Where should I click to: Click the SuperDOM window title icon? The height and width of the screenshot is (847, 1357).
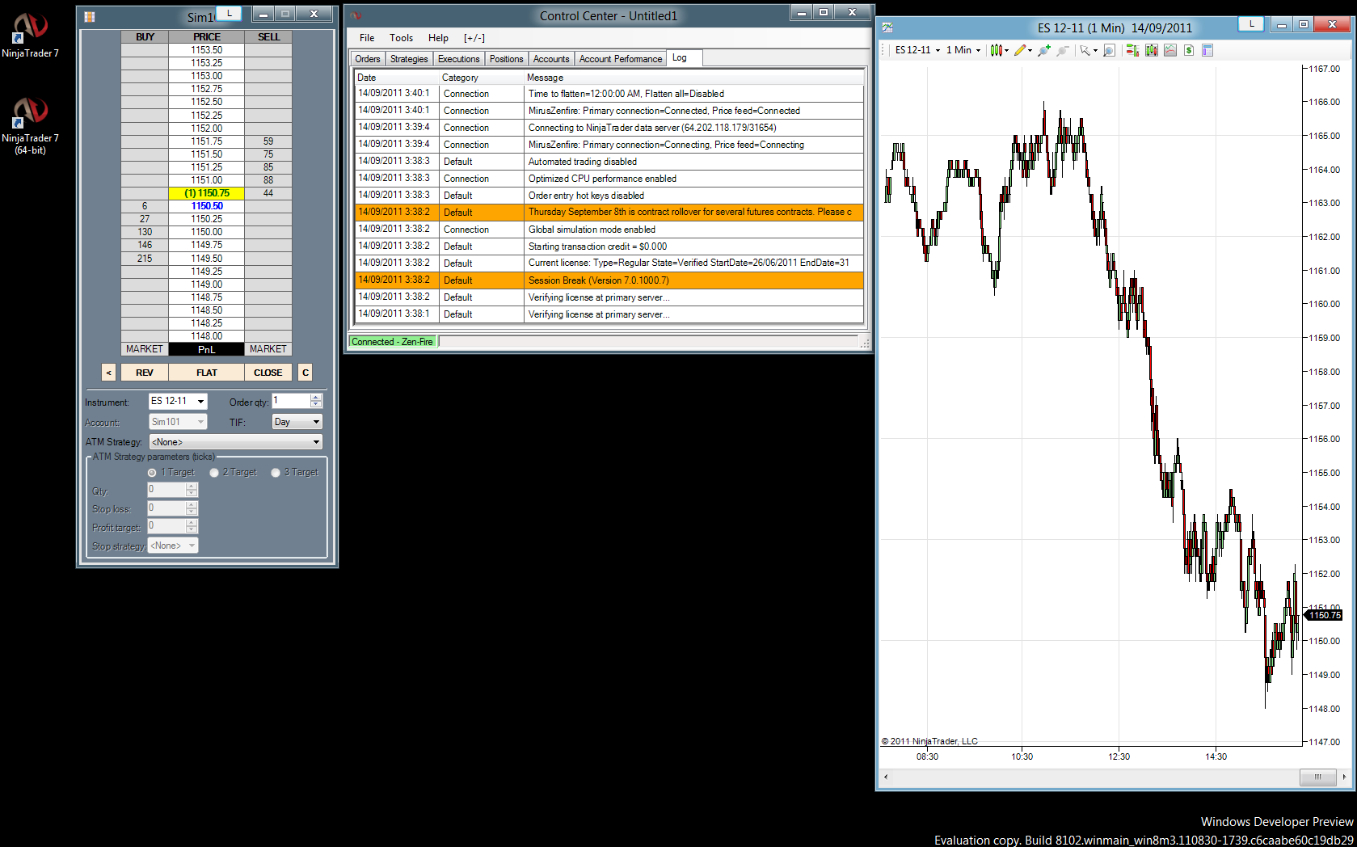(90, 16)
